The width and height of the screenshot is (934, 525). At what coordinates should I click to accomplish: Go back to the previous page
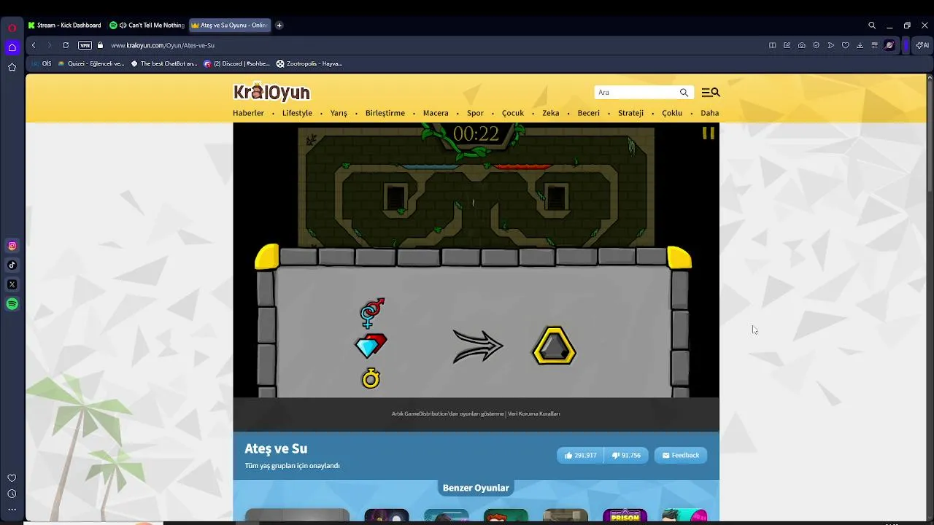click(34, 45)
